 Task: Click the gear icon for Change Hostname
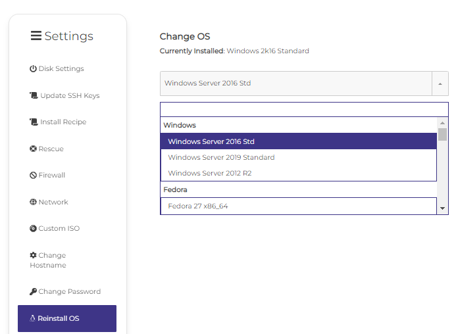click(33, 255)
